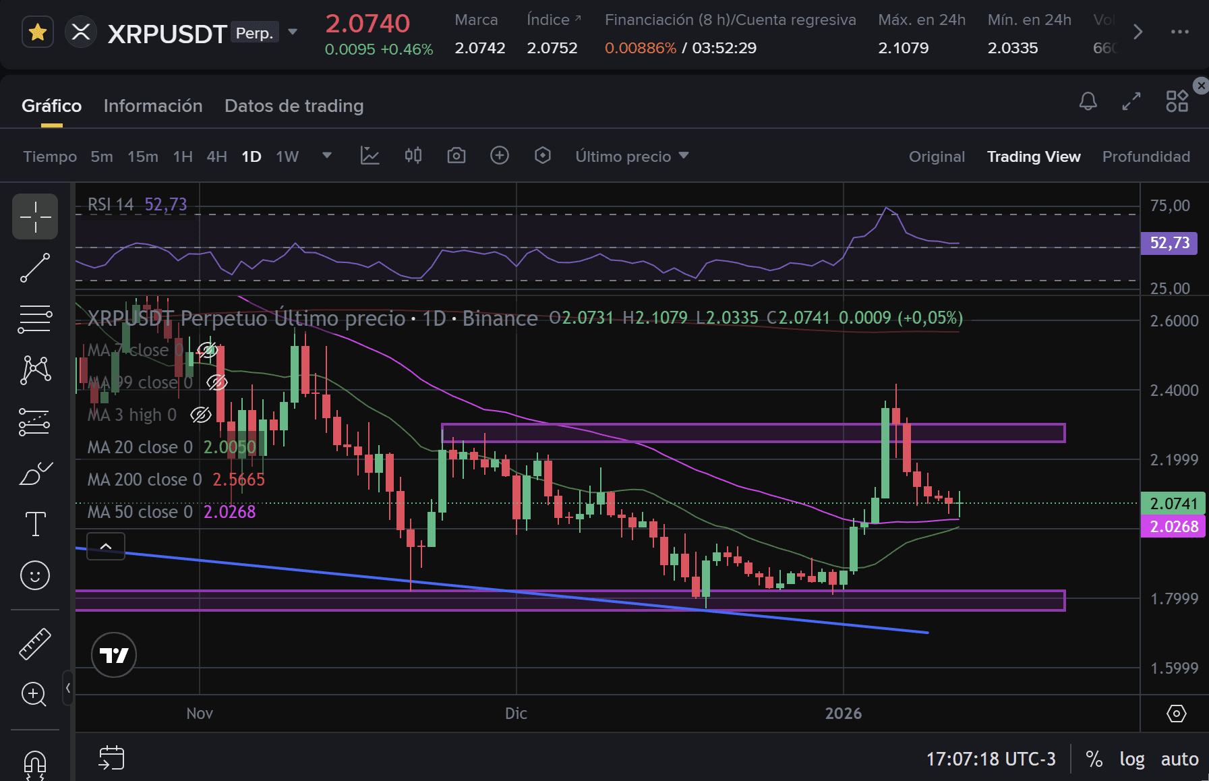Toggle the log scale option

(x=1131, y=759)
